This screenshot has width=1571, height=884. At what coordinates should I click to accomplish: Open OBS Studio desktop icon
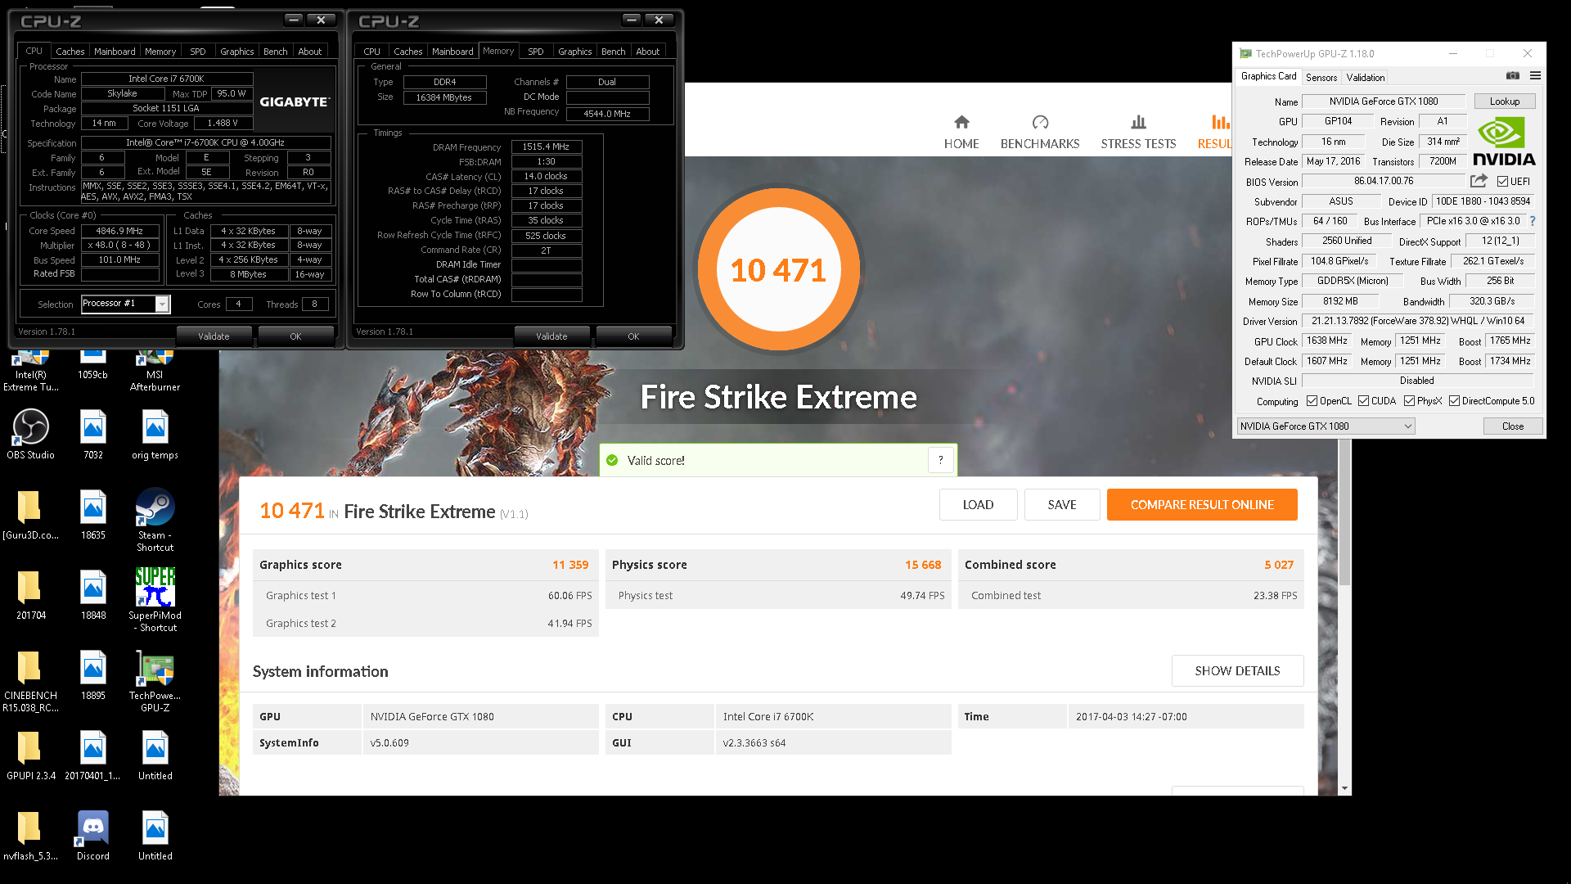pos(31,435)
